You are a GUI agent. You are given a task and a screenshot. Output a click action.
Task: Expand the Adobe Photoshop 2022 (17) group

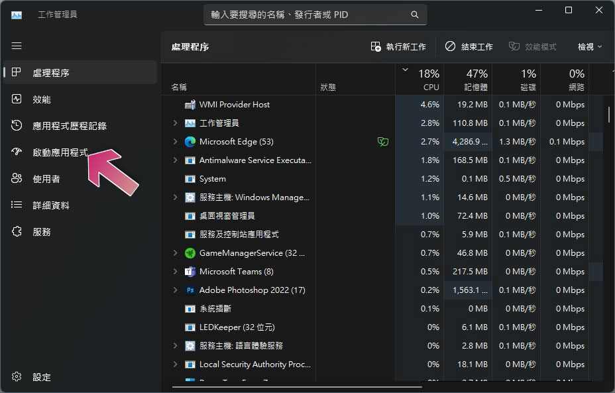coord(175,290)
